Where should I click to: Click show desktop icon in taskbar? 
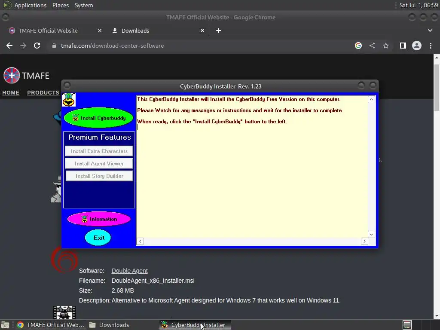pos(5,325)
